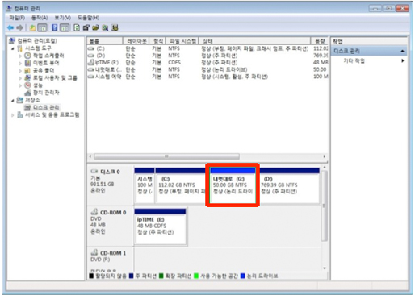This screenshot has width=415, height=295.
Task: Click the blue question mark help icon
Action: 54,27
